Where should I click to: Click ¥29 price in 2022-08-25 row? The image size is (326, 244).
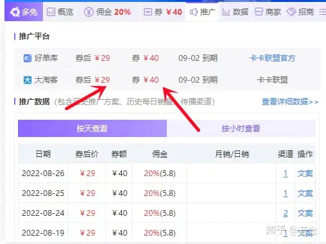[x=87, y=193]
